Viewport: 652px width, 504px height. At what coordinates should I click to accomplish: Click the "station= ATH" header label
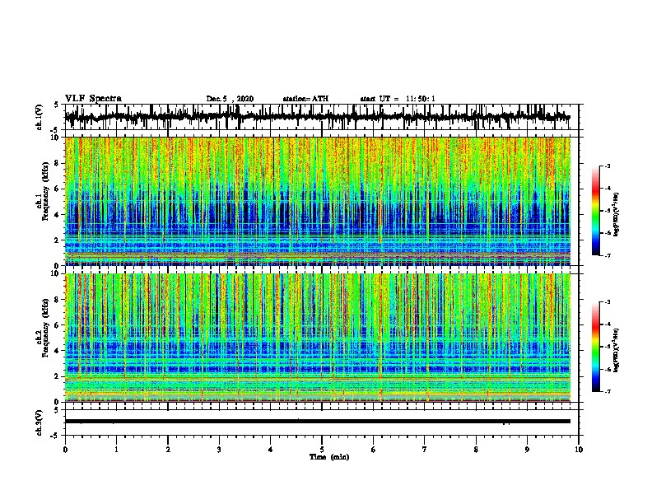[305, 99]
